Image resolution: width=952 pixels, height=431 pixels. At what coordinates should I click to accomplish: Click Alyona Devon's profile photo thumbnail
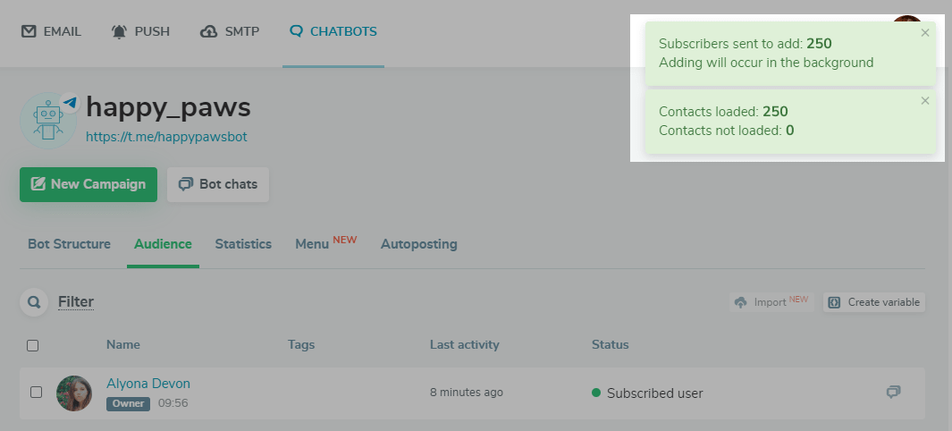74,393
